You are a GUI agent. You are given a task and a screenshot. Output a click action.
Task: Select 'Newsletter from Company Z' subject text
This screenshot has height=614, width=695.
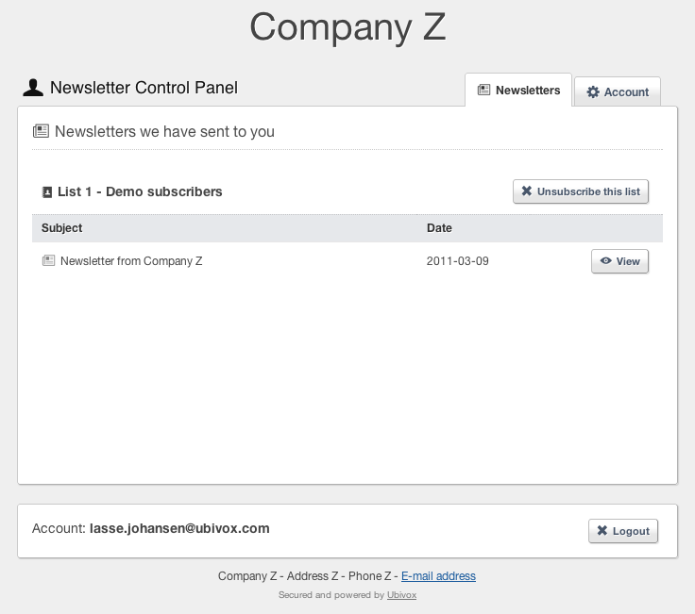131,261
